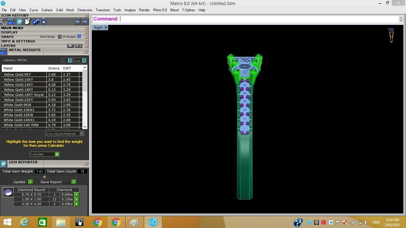Open the Right viewport dropdown arrow
The height and width of the screenshot is (228, 406).
(106, 28)
